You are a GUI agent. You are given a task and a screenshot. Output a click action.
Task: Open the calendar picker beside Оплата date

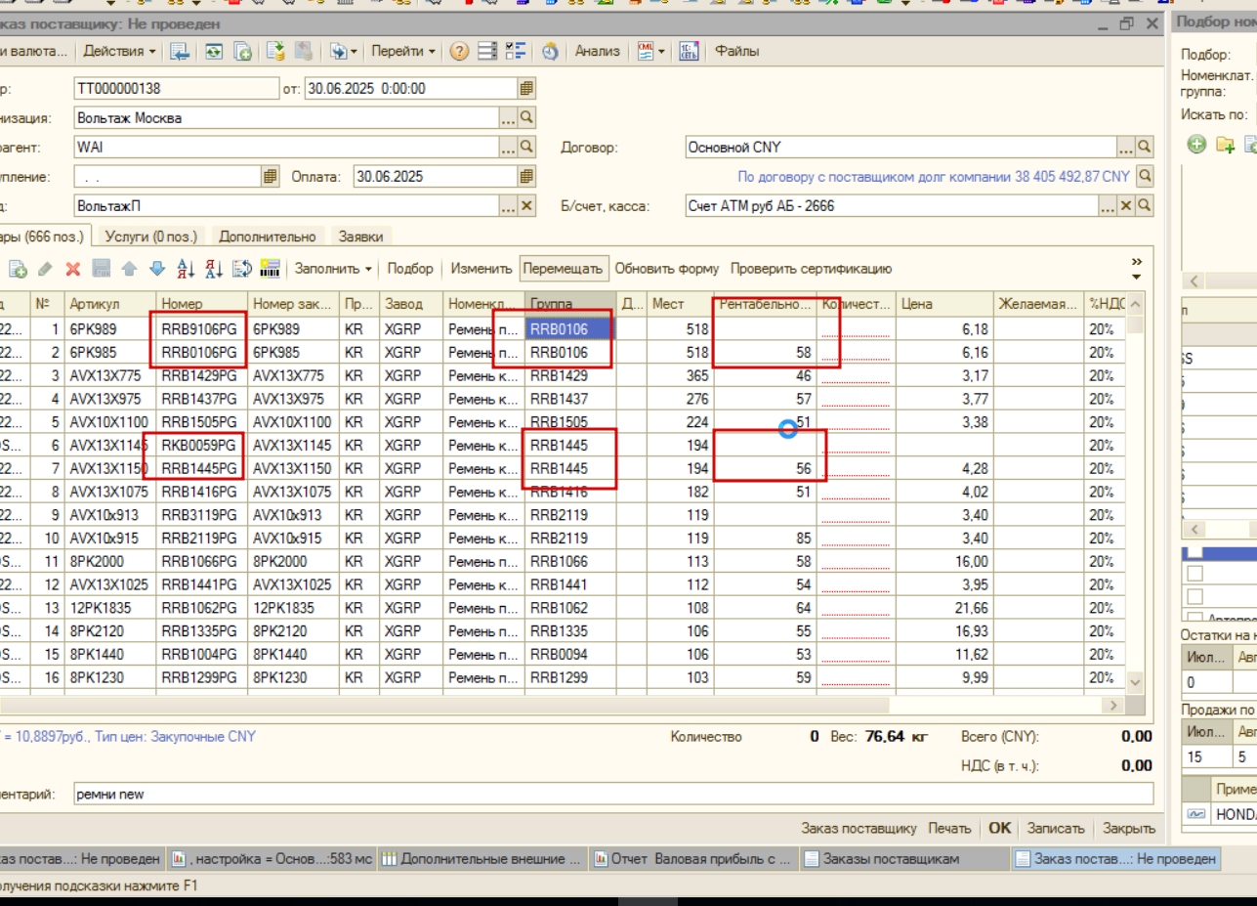coord(526,177)
